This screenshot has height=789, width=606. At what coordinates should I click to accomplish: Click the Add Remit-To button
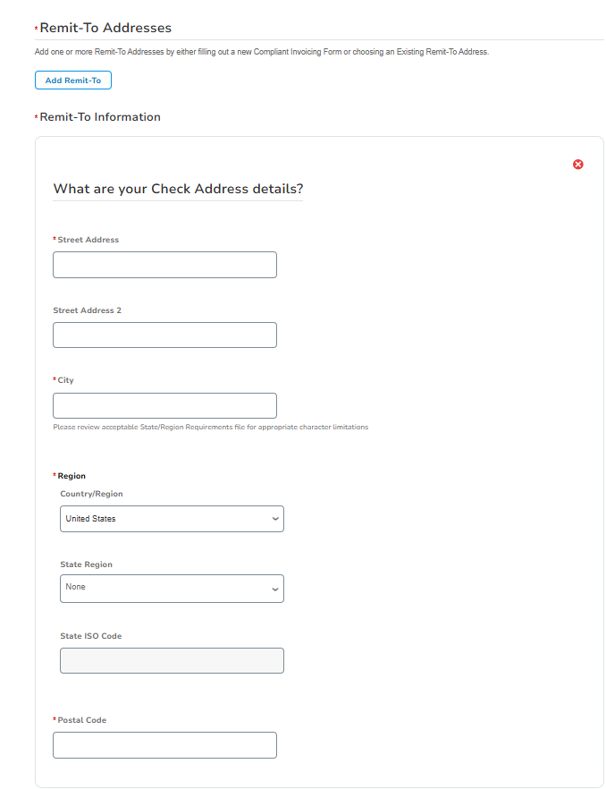coord(73,81)
